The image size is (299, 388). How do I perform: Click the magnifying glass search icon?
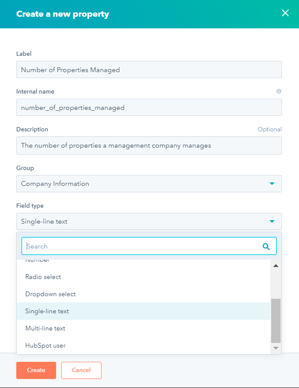266,246
